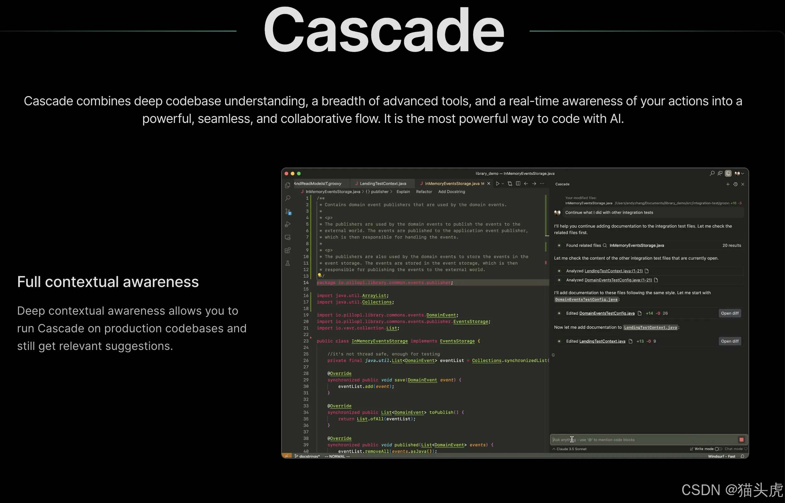Image resolution: width=785 pixels, height=503 pixels.
Task: Click the lightbulb quick-fix icon on line 13
Action: tap(319, 275)
